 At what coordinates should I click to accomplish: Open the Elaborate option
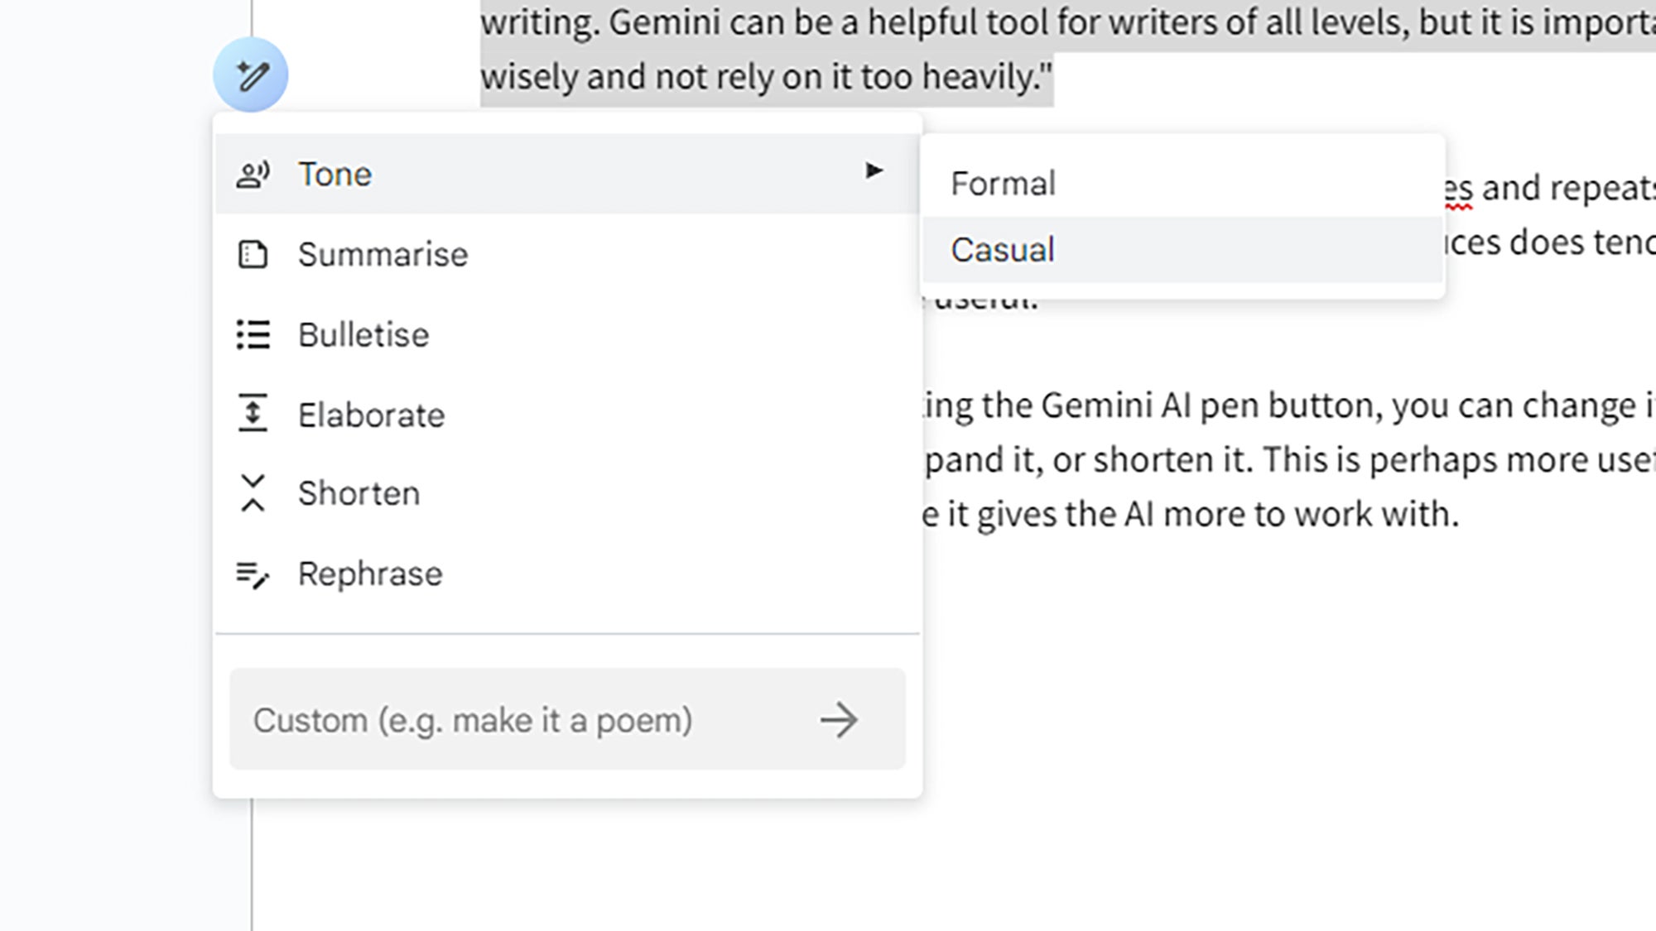pyautogui.click(x=371, y=414)
